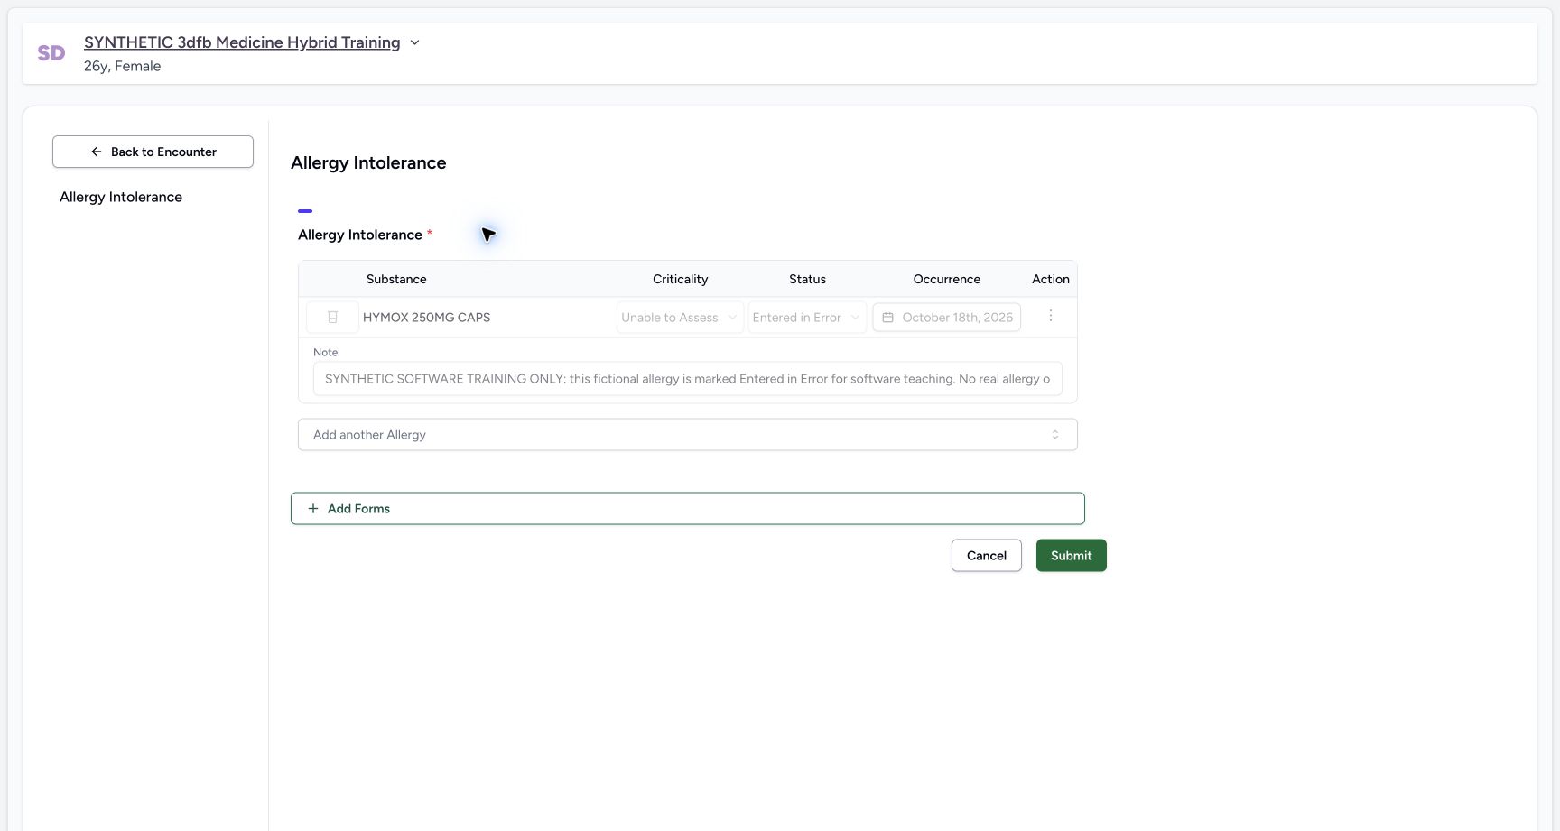Click the Action column header
This screenshot has width=1560, height=831.
(1051, 279)
